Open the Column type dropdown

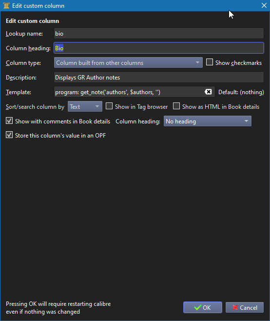(128, 62)
